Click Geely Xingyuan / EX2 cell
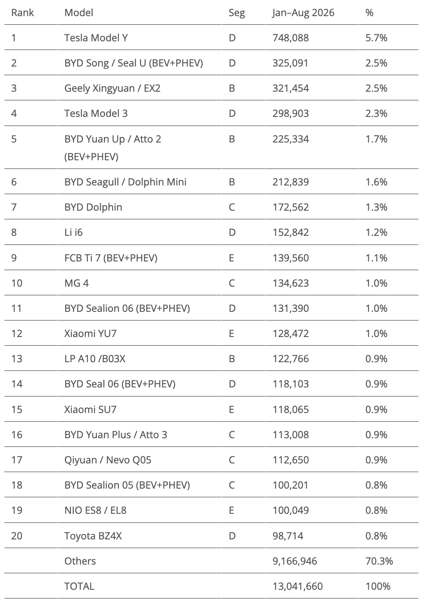The height and width of the screenshot is (603, 424). click(x=112, y=88)
